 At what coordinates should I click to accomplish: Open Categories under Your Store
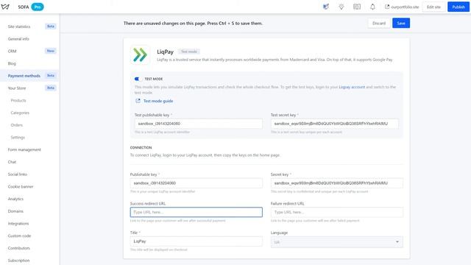(x=20, y=113)
